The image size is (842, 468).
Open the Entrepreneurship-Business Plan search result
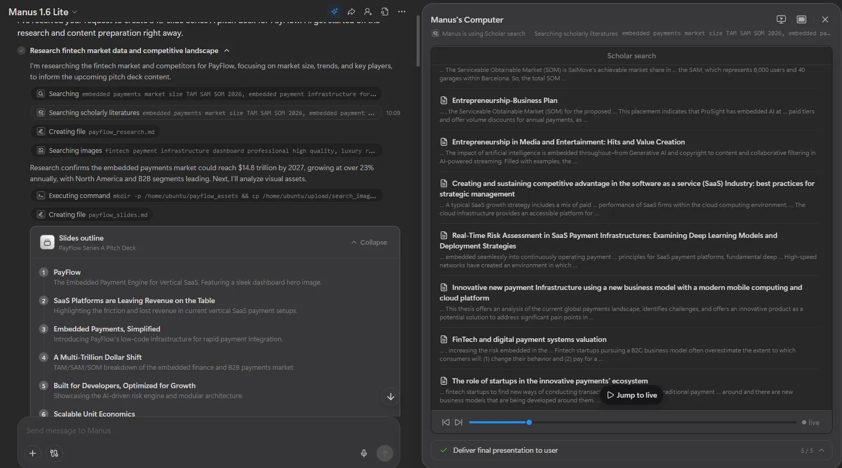(504, 100)
